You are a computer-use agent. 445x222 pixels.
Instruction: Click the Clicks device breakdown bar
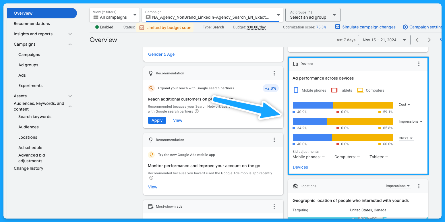coord(343,137)
